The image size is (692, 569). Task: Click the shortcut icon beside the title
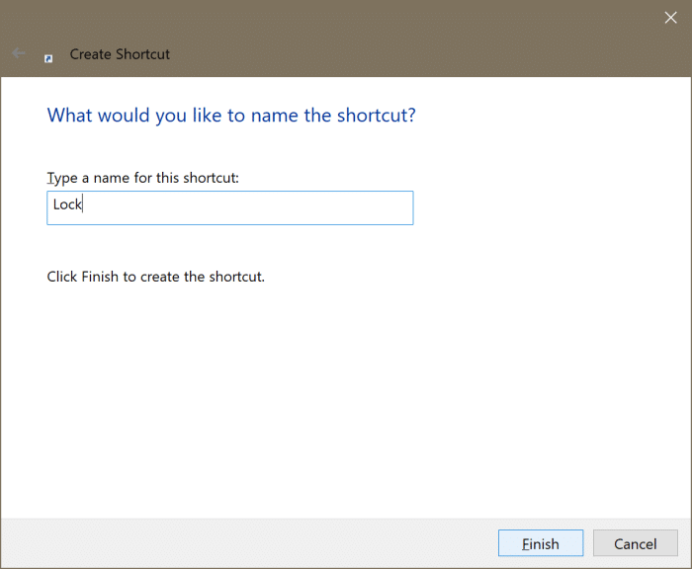click(48, 58)
